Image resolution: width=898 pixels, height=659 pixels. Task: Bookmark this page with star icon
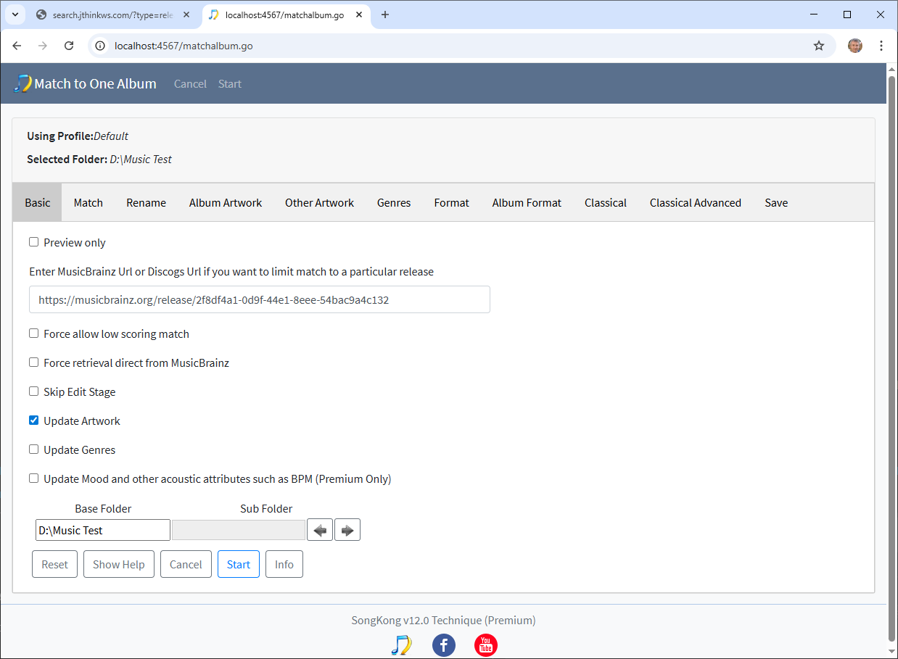pos(819,46)
